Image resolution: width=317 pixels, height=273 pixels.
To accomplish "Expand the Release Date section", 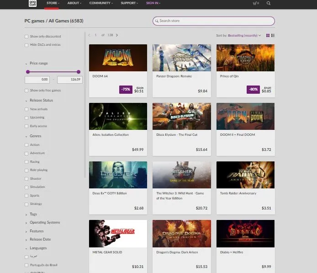I will (x=38, y=240).
